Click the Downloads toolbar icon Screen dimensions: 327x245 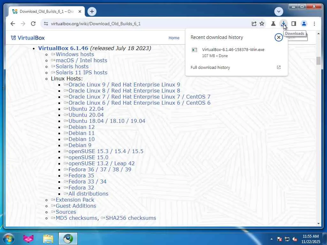284,24
